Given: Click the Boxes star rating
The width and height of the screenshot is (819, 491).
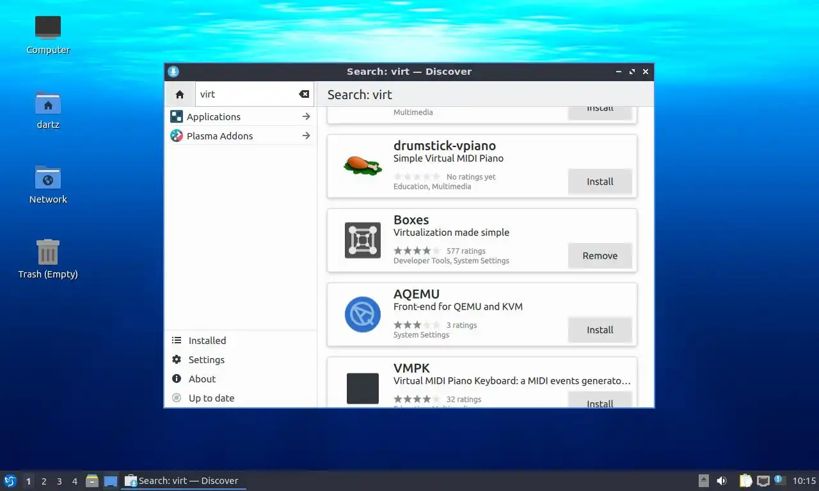Looking at the screenshot, I should pos(417,251).
